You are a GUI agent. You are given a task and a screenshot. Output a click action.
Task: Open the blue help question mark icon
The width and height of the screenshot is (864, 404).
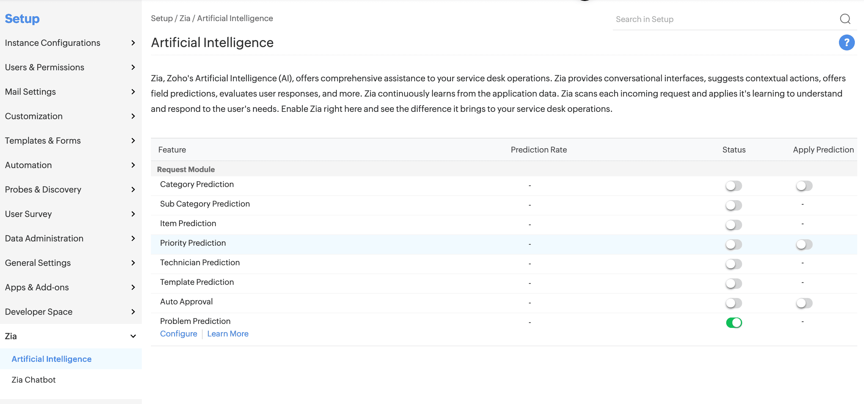(x=846, y=42)
